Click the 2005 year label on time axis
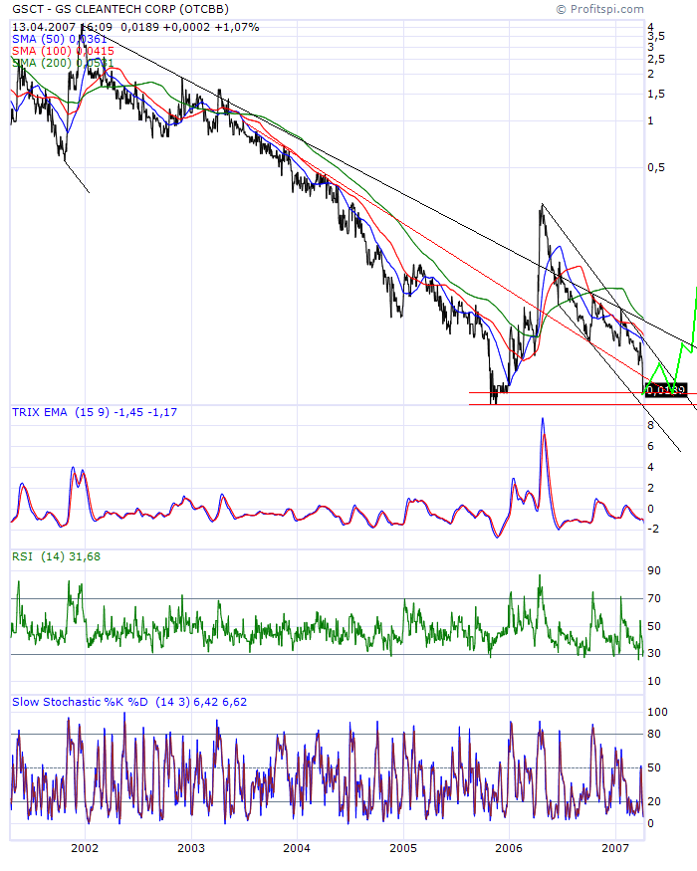The height and width of the screenshot is (871, 697). pos(403,848)
